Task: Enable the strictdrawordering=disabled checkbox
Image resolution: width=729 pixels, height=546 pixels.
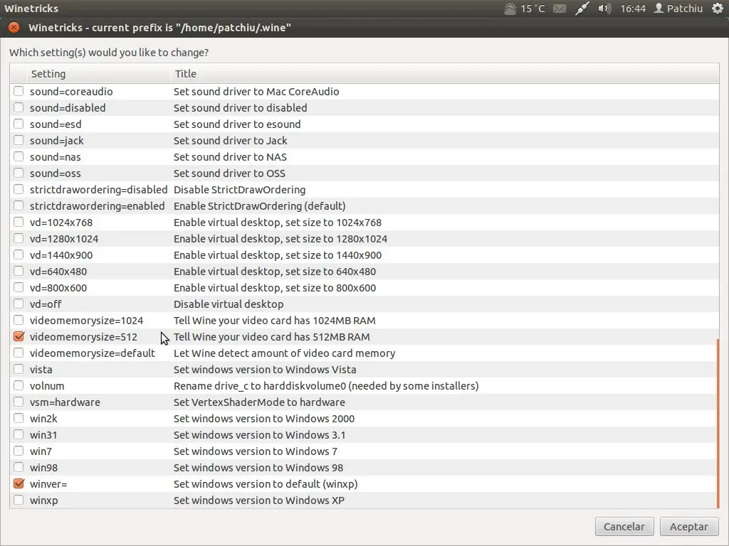Action: point(19,189)
